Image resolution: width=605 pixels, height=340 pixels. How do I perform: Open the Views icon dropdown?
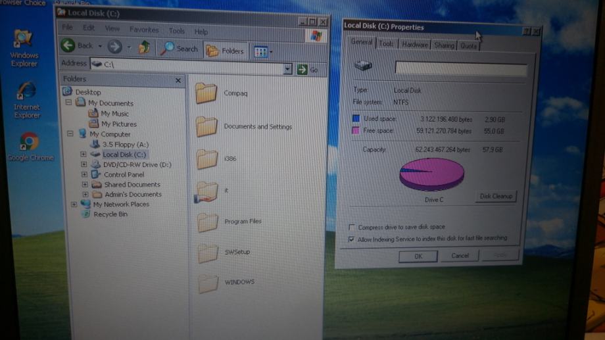coord(262,51)
